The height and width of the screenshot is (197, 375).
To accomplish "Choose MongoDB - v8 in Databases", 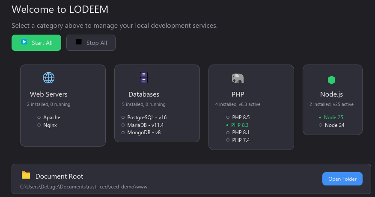I will (x=143, y=132).
